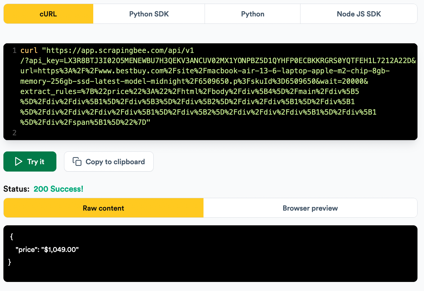
Task: Open the Node JS SDK tab
Action: pyautogui.click(x=359, y=14)
